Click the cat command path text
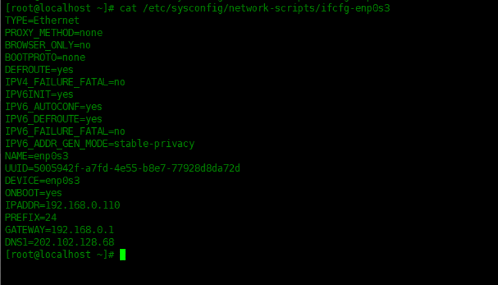The height and width of the screenshot is (285, 498). (x=267, y=8)
